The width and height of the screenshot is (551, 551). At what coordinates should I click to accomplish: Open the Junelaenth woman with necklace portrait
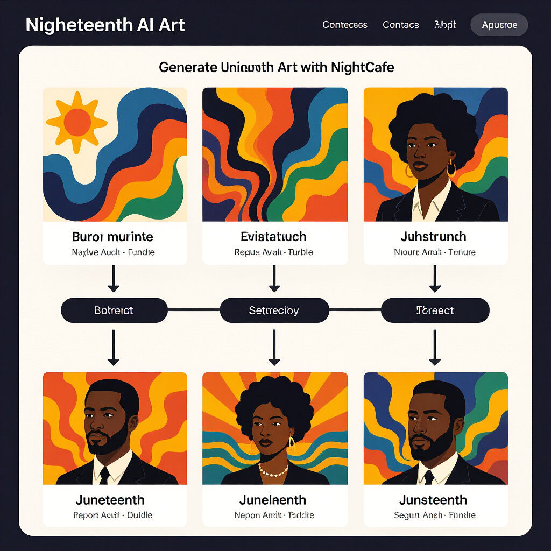coord(275,428)
